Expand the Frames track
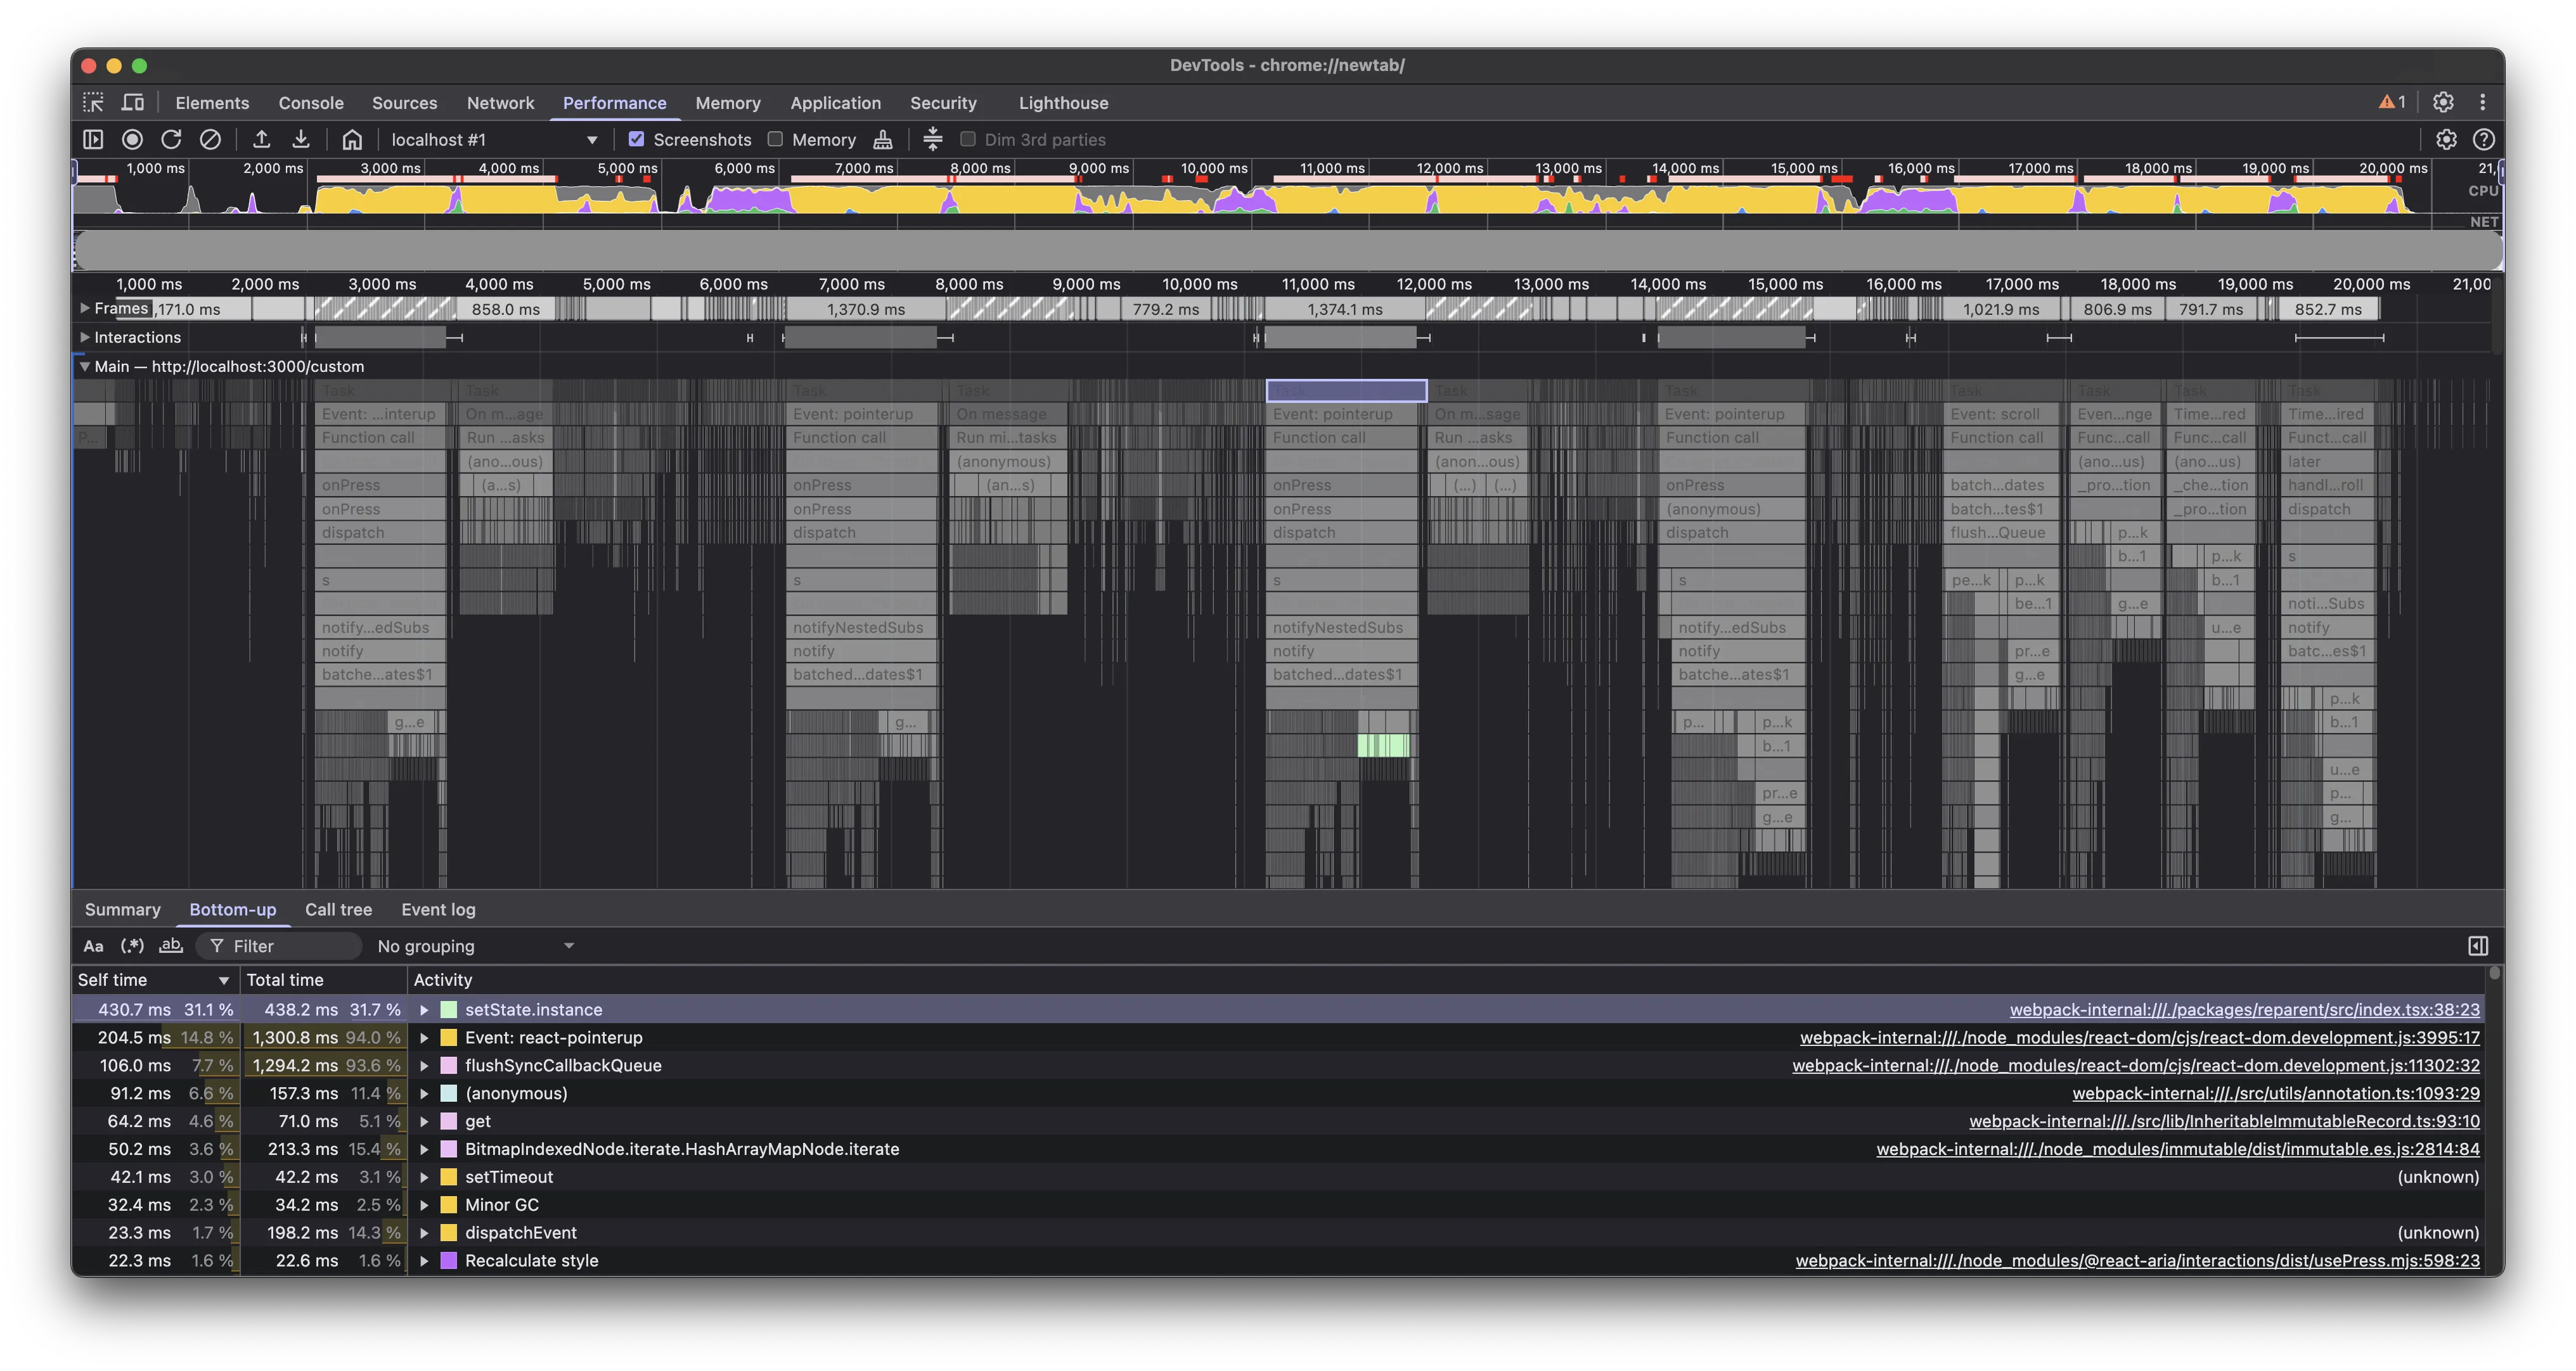 (85, 309)
